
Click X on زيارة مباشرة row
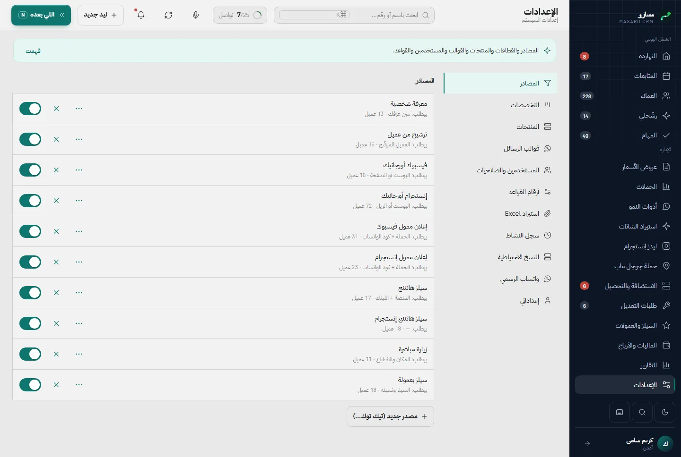(56, 354)
